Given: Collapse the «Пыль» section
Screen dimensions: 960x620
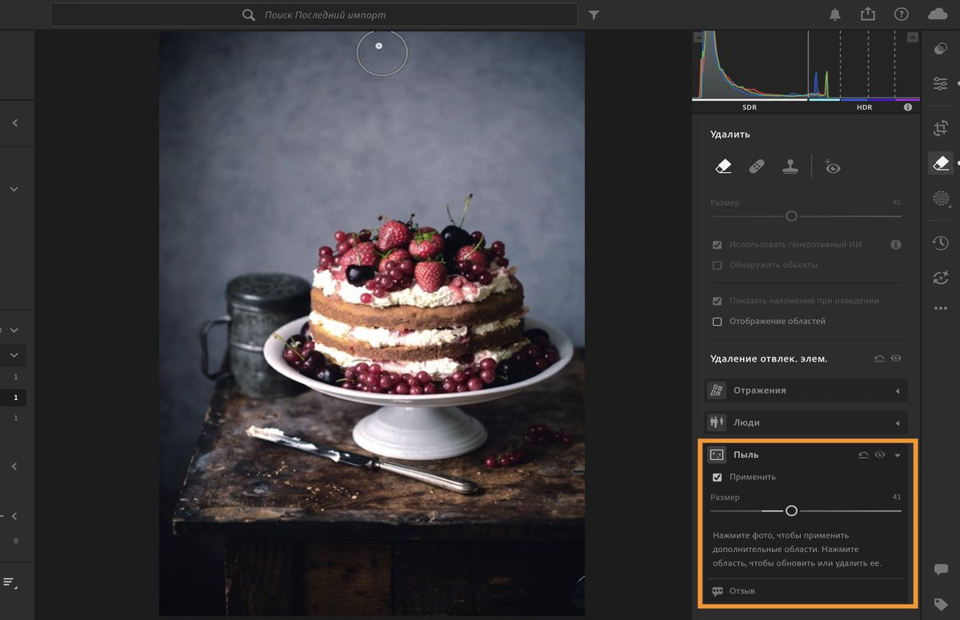Looking at the screenshot, I should coord(899,454).
